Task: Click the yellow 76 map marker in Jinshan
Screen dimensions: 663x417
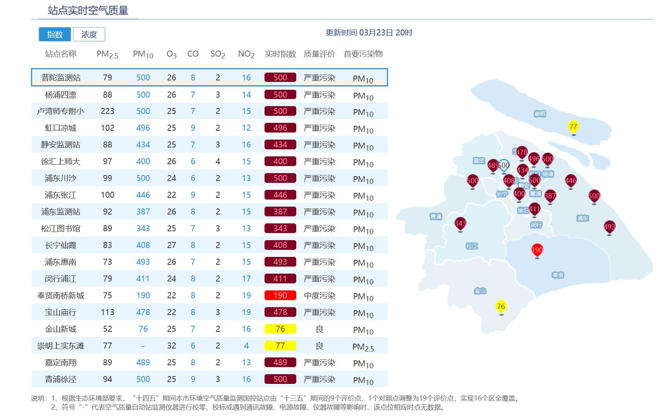Action: [x=501, y=307]
